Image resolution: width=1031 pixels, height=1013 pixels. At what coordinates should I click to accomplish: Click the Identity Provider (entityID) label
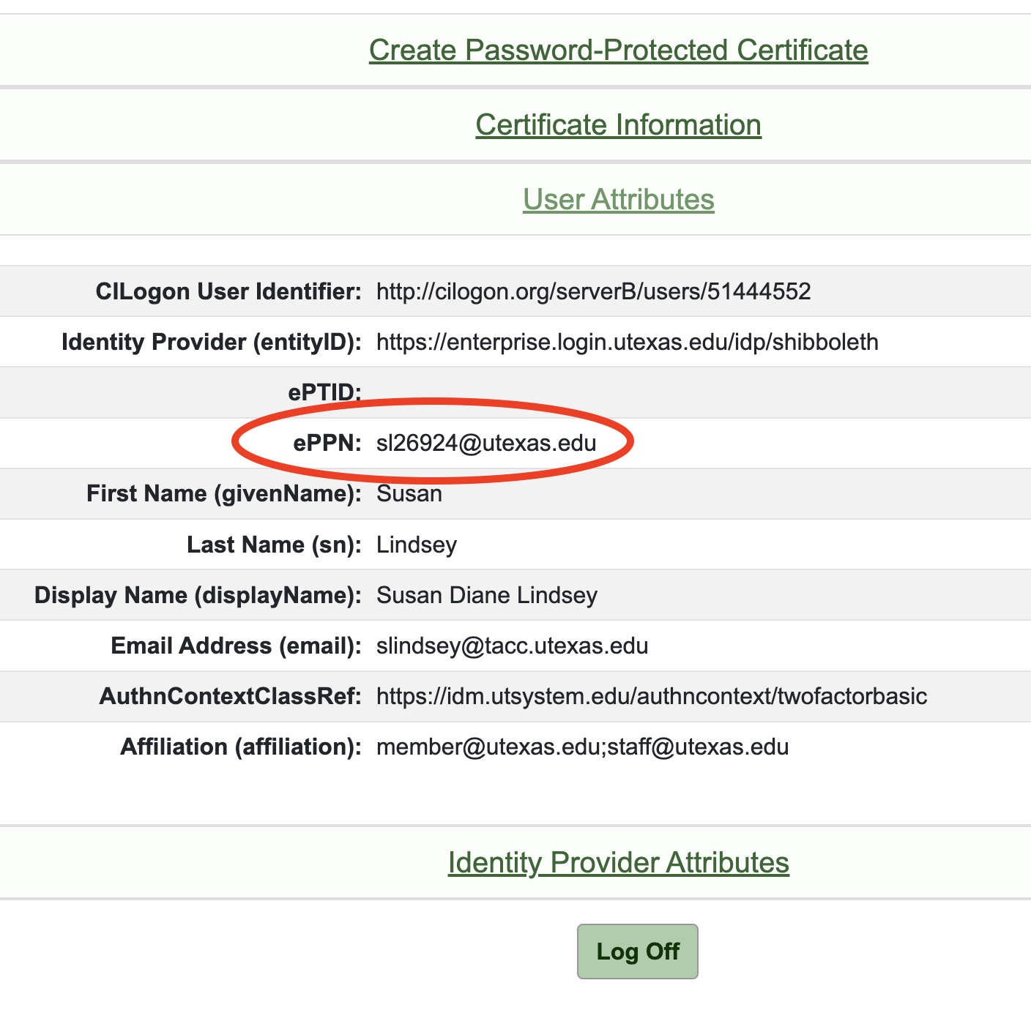pyautogui.click(x=212, y=343)
